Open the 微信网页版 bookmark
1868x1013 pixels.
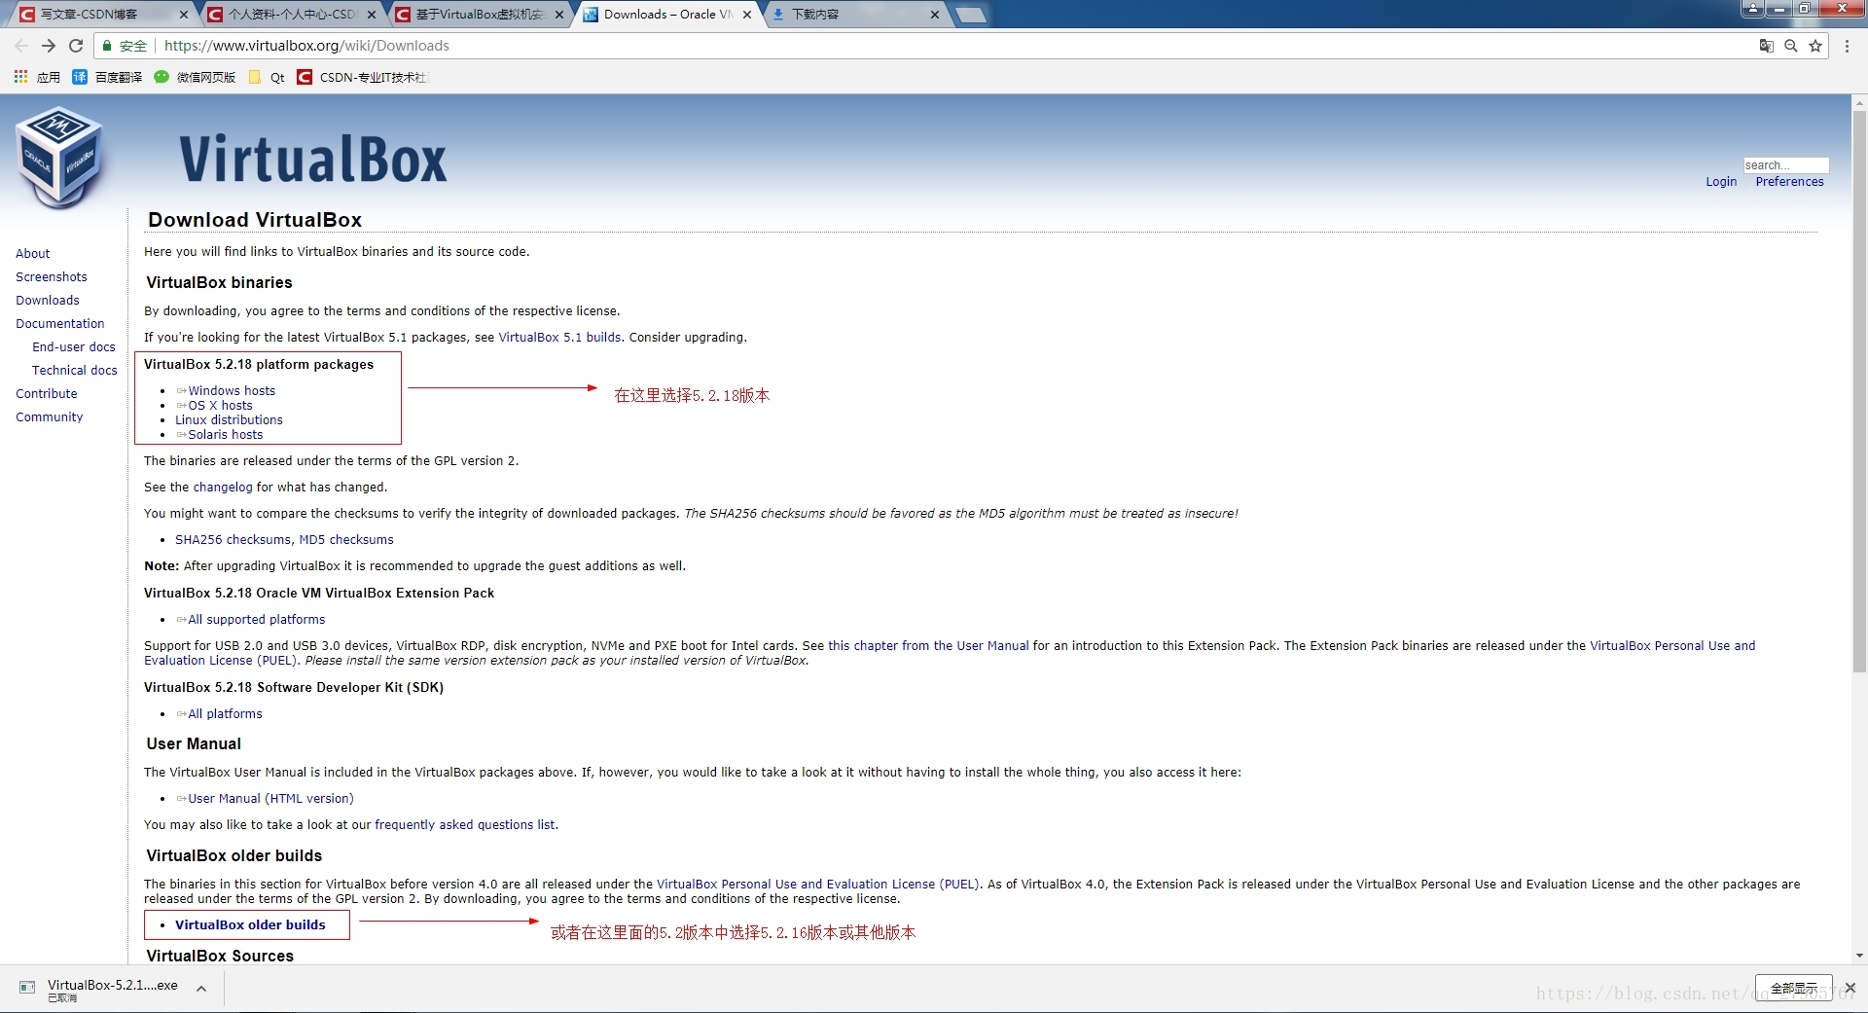click(x=195, y=77)
